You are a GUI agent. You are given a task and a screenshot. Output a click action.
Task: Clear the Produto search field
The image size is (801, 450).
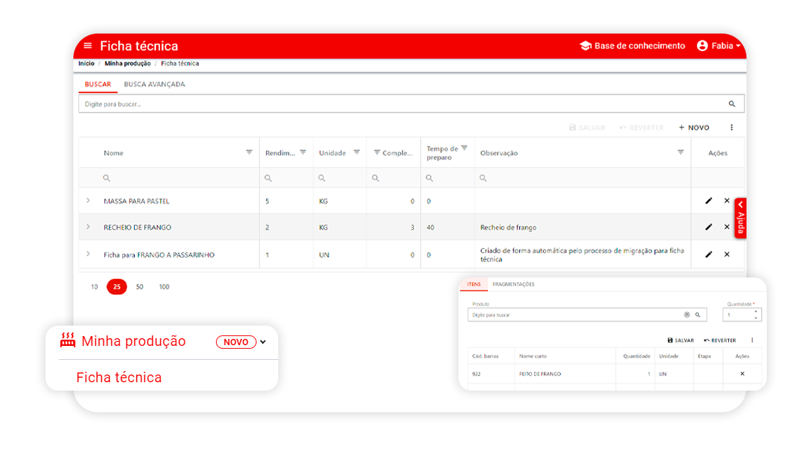(x=687, y=315)
